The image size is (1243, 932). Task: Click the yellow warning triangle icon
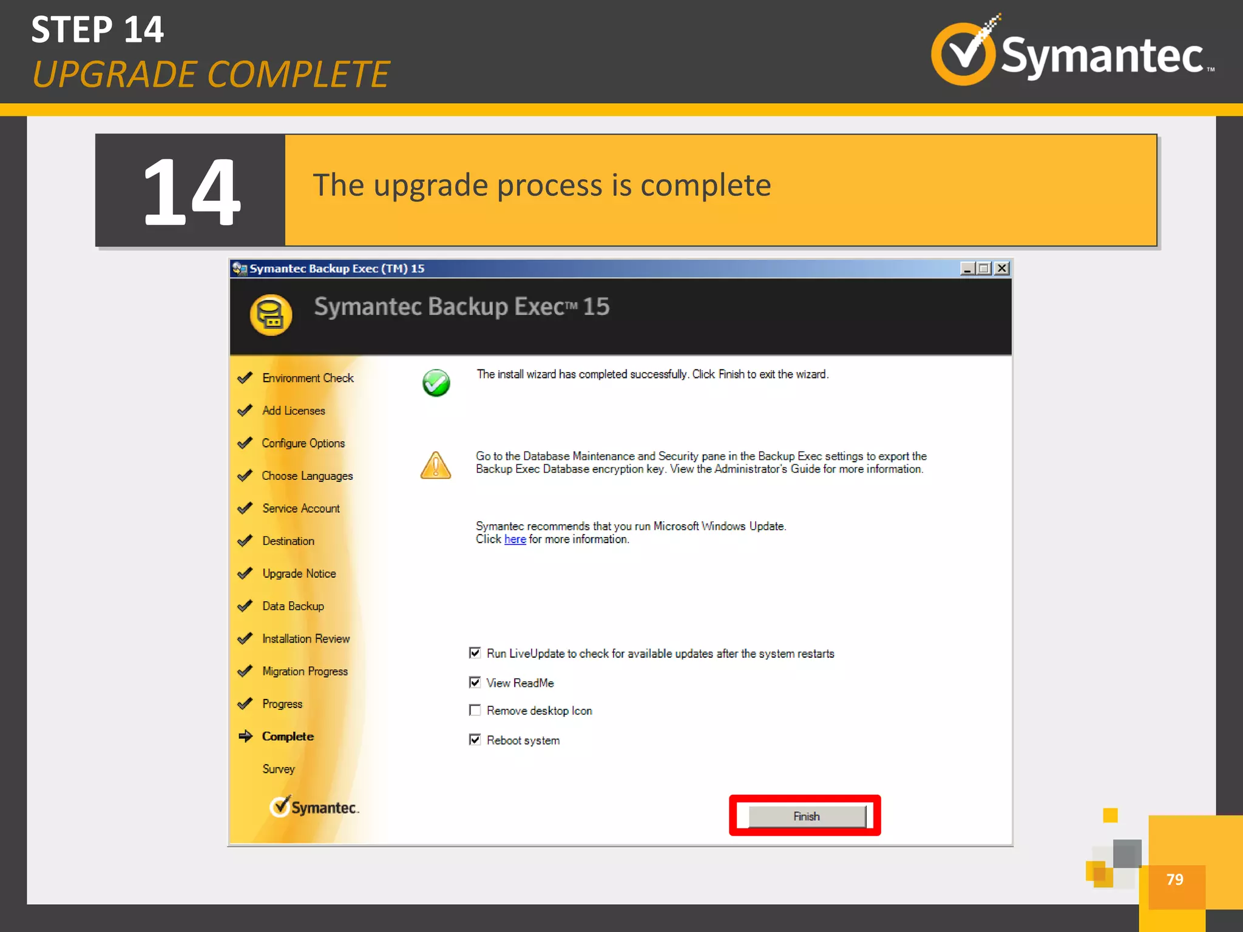(436, 465)
